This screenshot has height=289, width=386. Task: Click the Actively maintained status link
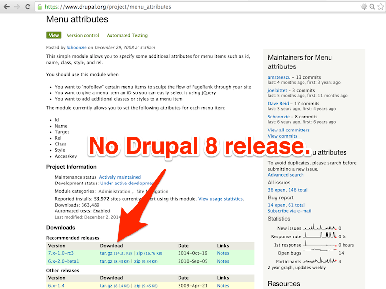[120, 177]
